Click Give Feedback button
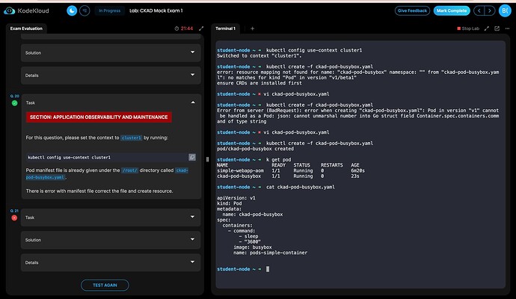This screenshot has height=299, width=516. 412,11
